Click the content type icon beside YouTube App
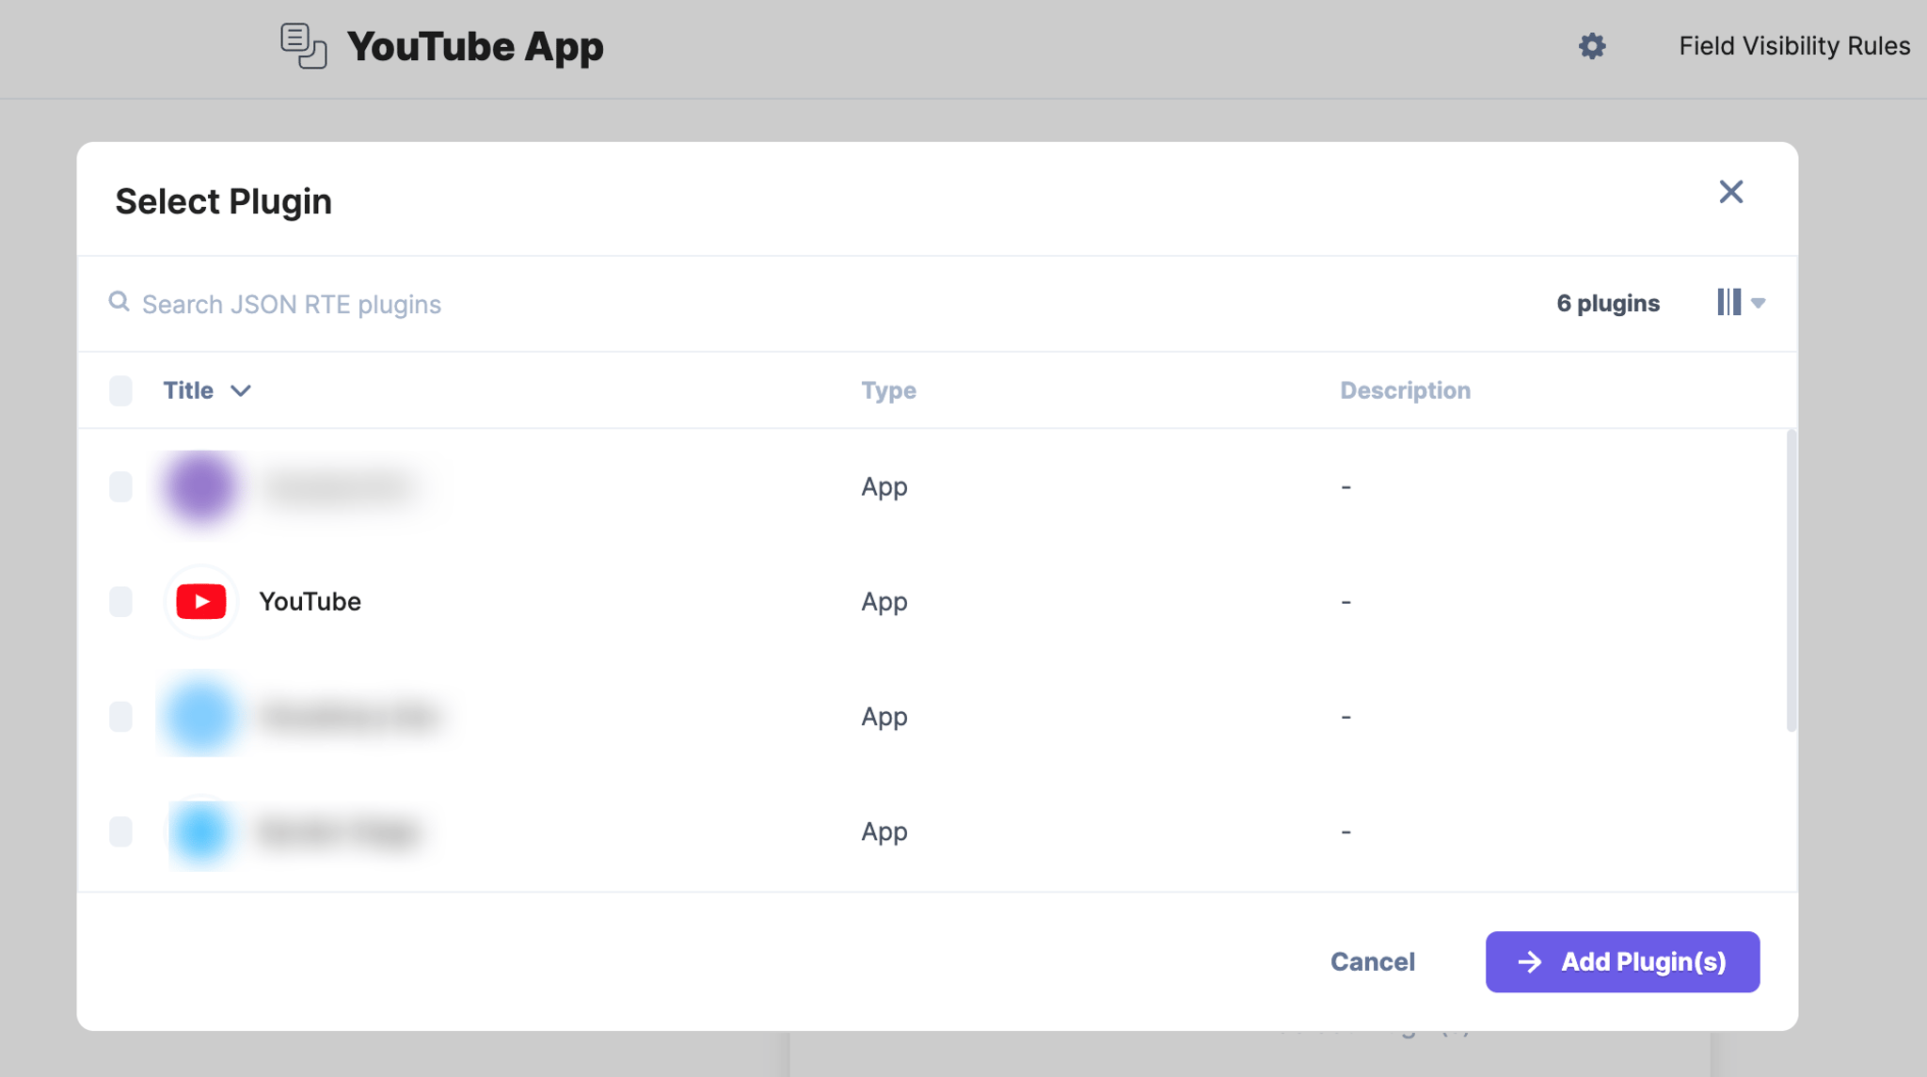 point(303,46)
